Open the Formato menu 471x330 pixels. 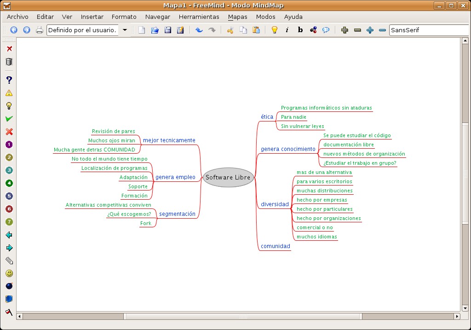pyautogui.click(x=124, y=17)
